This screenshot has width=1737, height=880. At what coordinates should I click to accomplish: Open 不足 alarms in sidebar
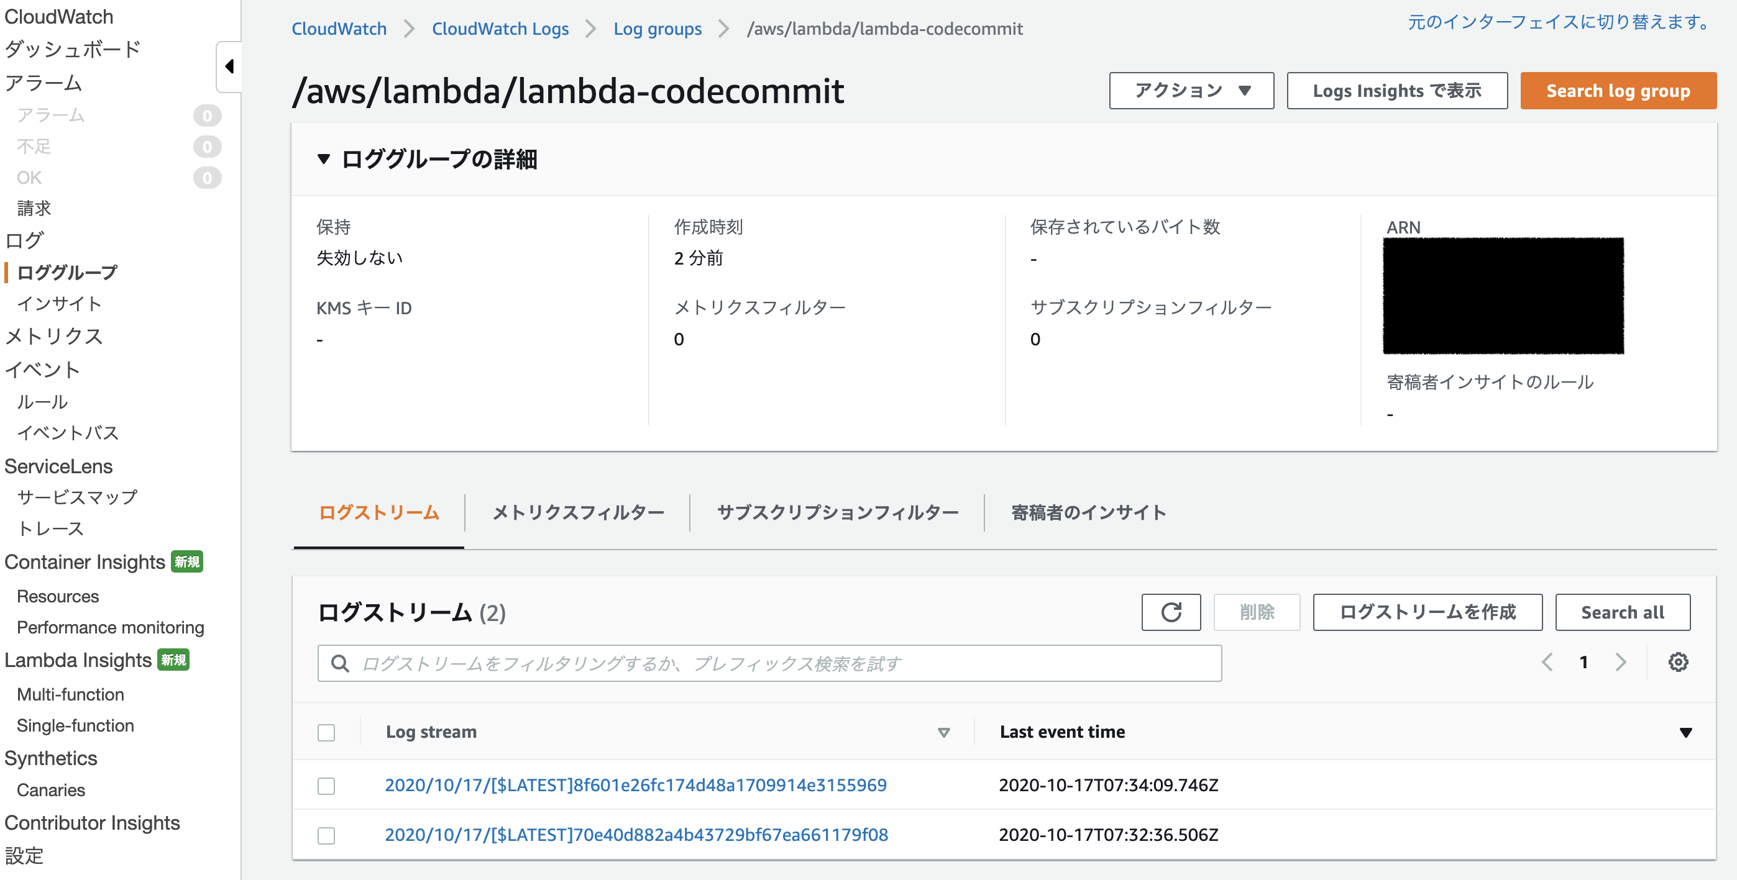click(x=34, y=146)
